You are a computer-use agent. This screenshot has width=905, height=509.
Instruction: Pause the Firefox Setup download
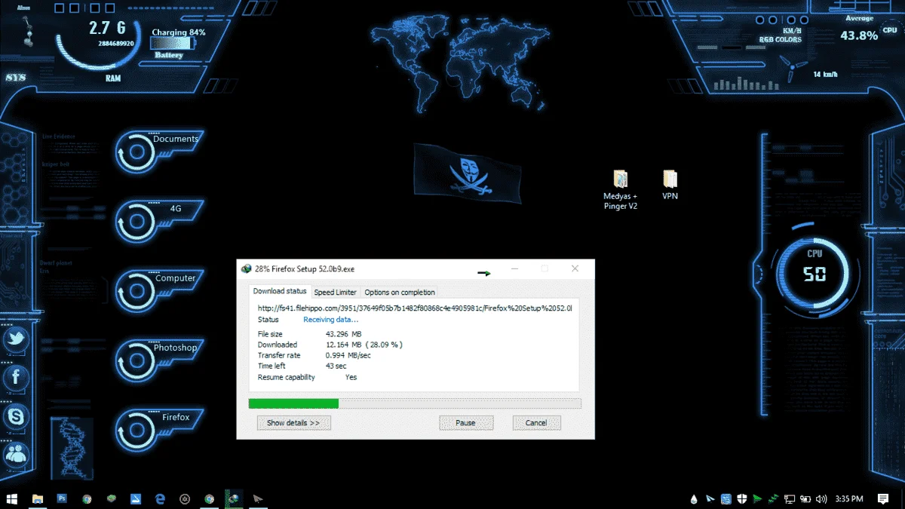(466, 423)
